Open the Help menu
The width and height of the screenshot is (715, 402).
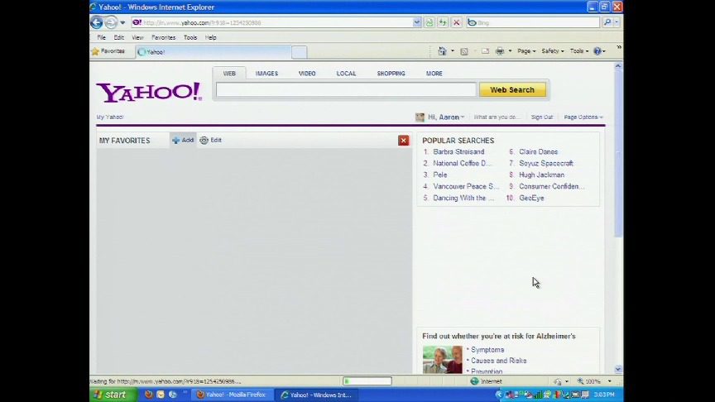pos(211,37)
